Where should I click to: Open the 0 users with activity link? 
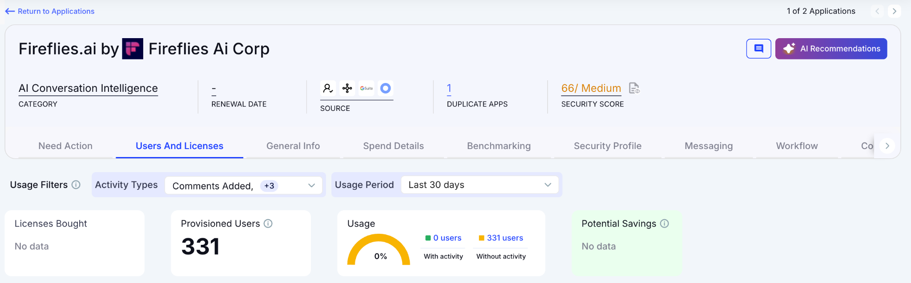tap(447, 238)
